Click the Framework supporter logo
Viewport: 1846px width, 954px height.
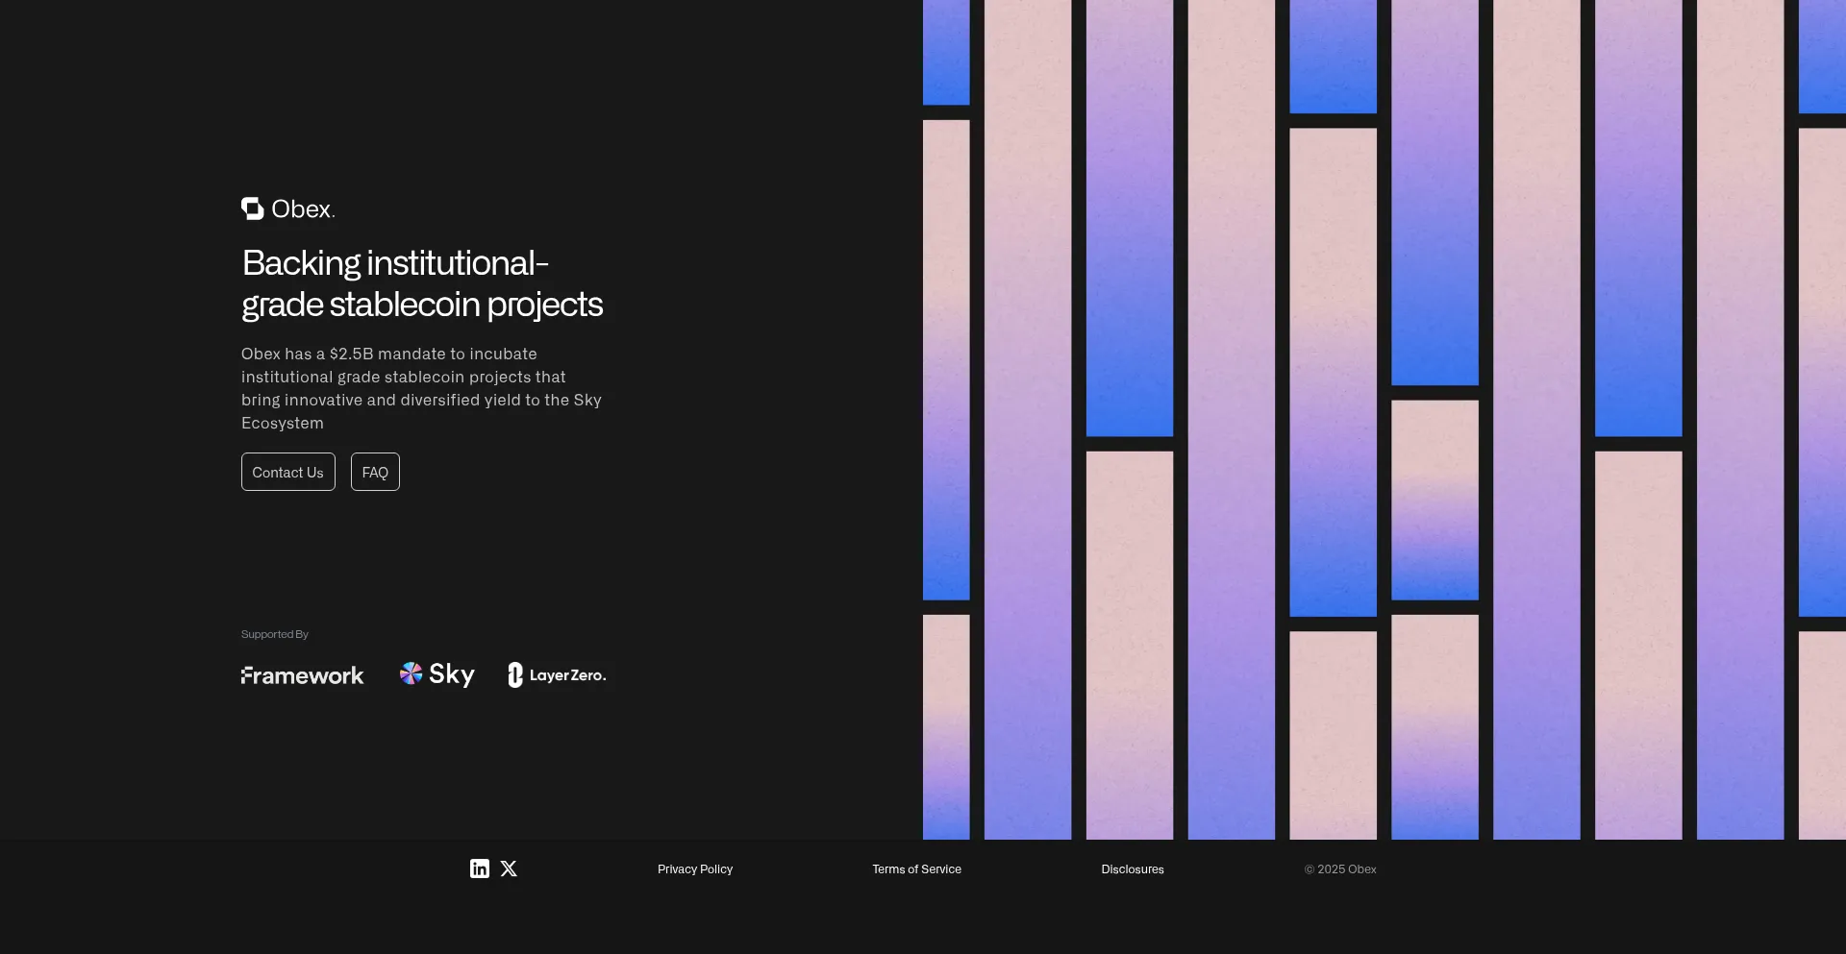point(302,675)
